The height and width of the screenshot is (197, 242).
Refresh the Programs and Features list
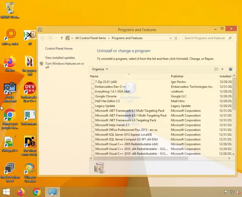(176, 38)
